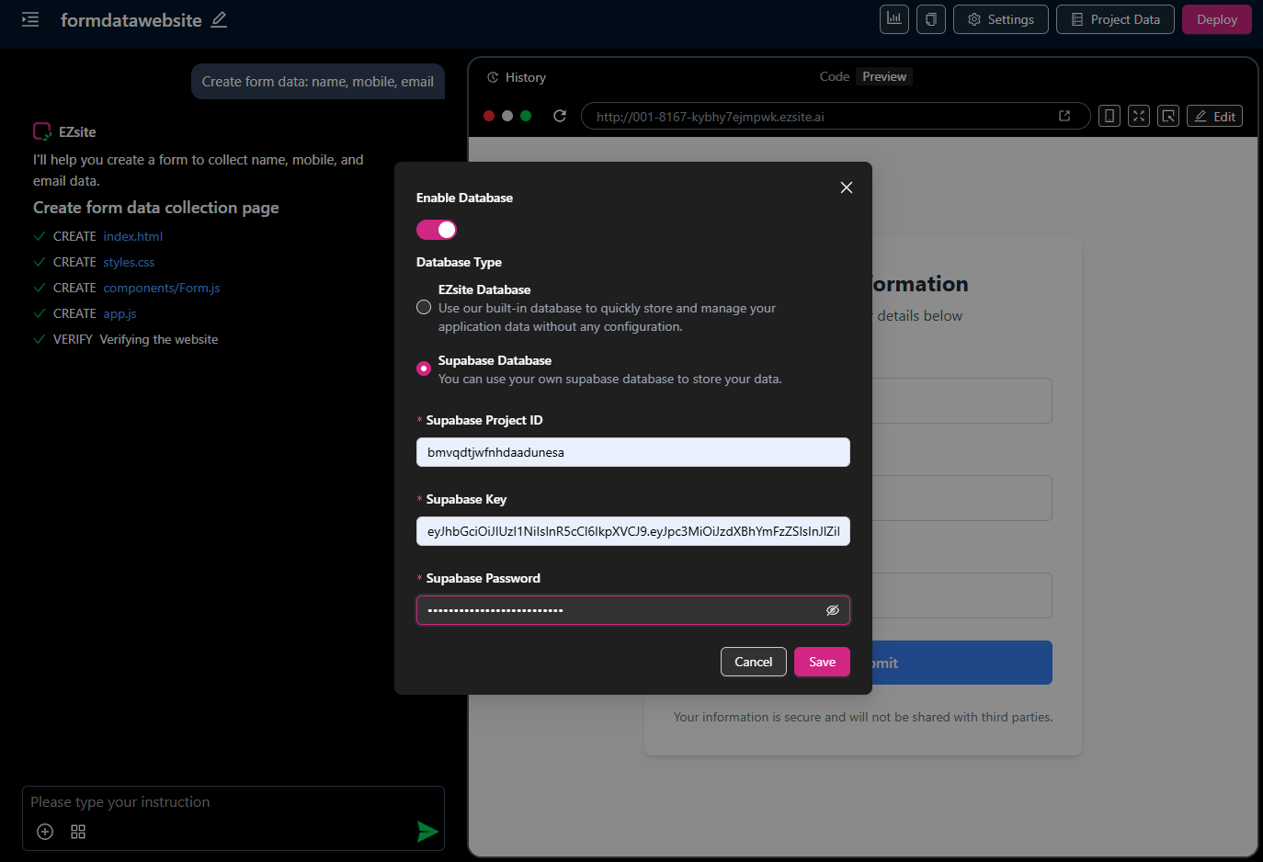
Task: Add an attachment with the plus circle icon
Action: pos(45,832)
